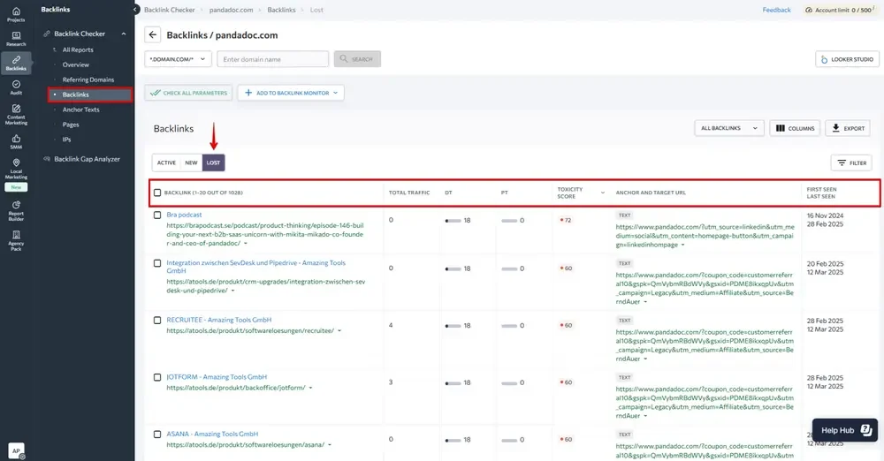Open the Research sidebar section
This screenshot has height=461, width=884.
pos(16,39)
